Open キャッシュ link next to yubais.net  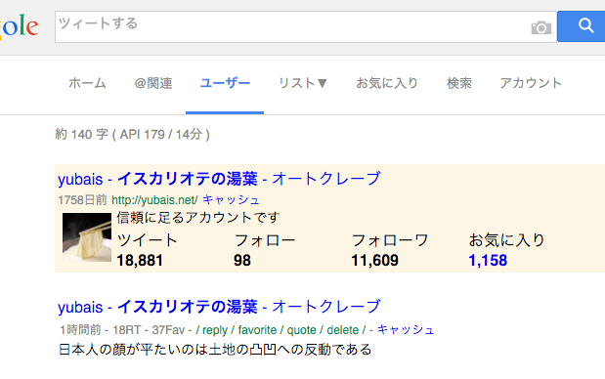pyautogui.click(x=231, y=199)
